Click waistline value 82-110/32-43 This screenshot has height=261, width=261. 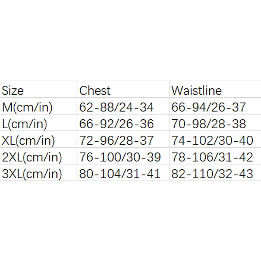(212, 174)
